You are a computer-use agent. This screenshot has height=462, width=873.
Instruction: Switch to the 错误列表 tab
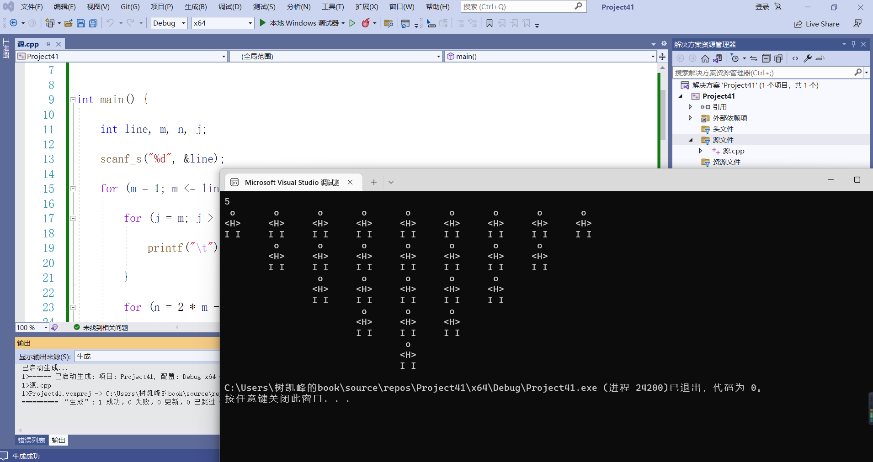coord(32,440)
